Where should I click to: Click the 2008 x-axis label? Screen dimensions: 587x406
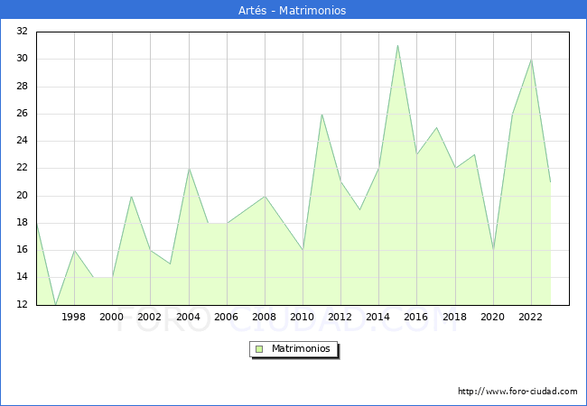(265, 317)
